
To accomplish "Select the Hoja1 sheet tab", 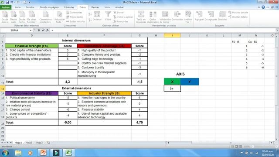I will [x=18, y=143].
